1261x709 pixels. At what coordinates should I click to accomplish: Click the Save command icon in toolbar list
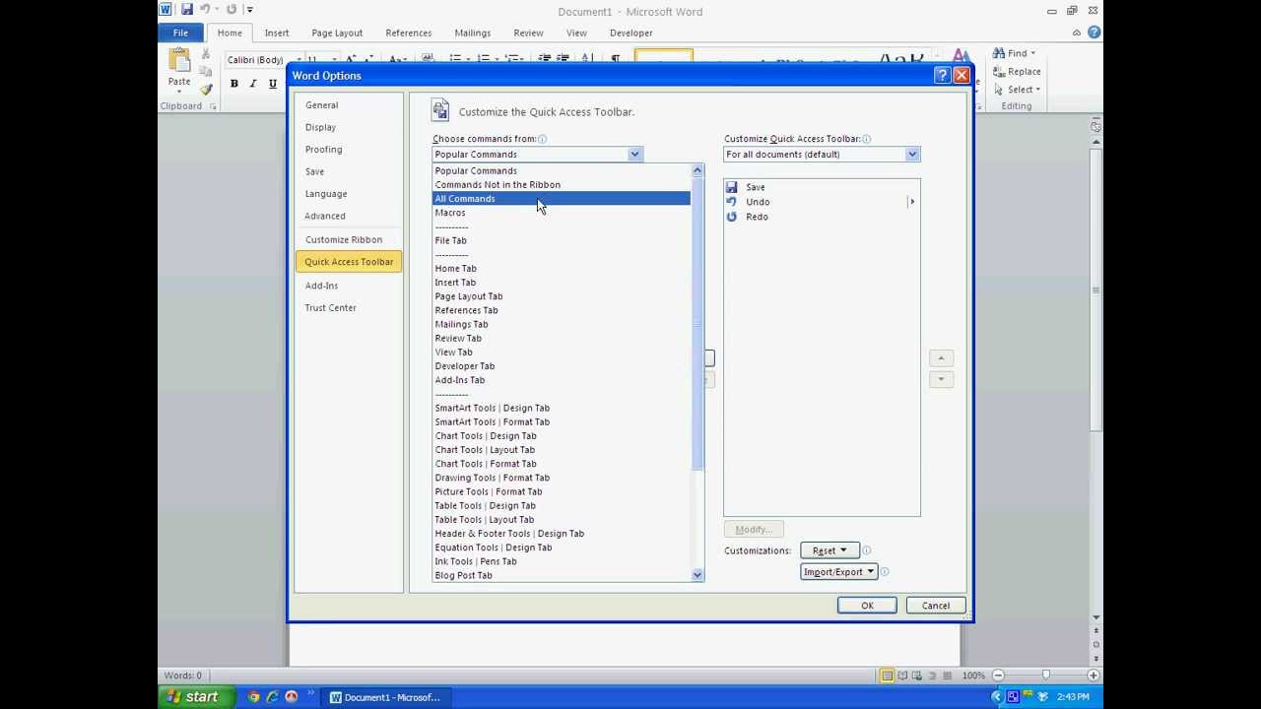click(x=732, y=187)
